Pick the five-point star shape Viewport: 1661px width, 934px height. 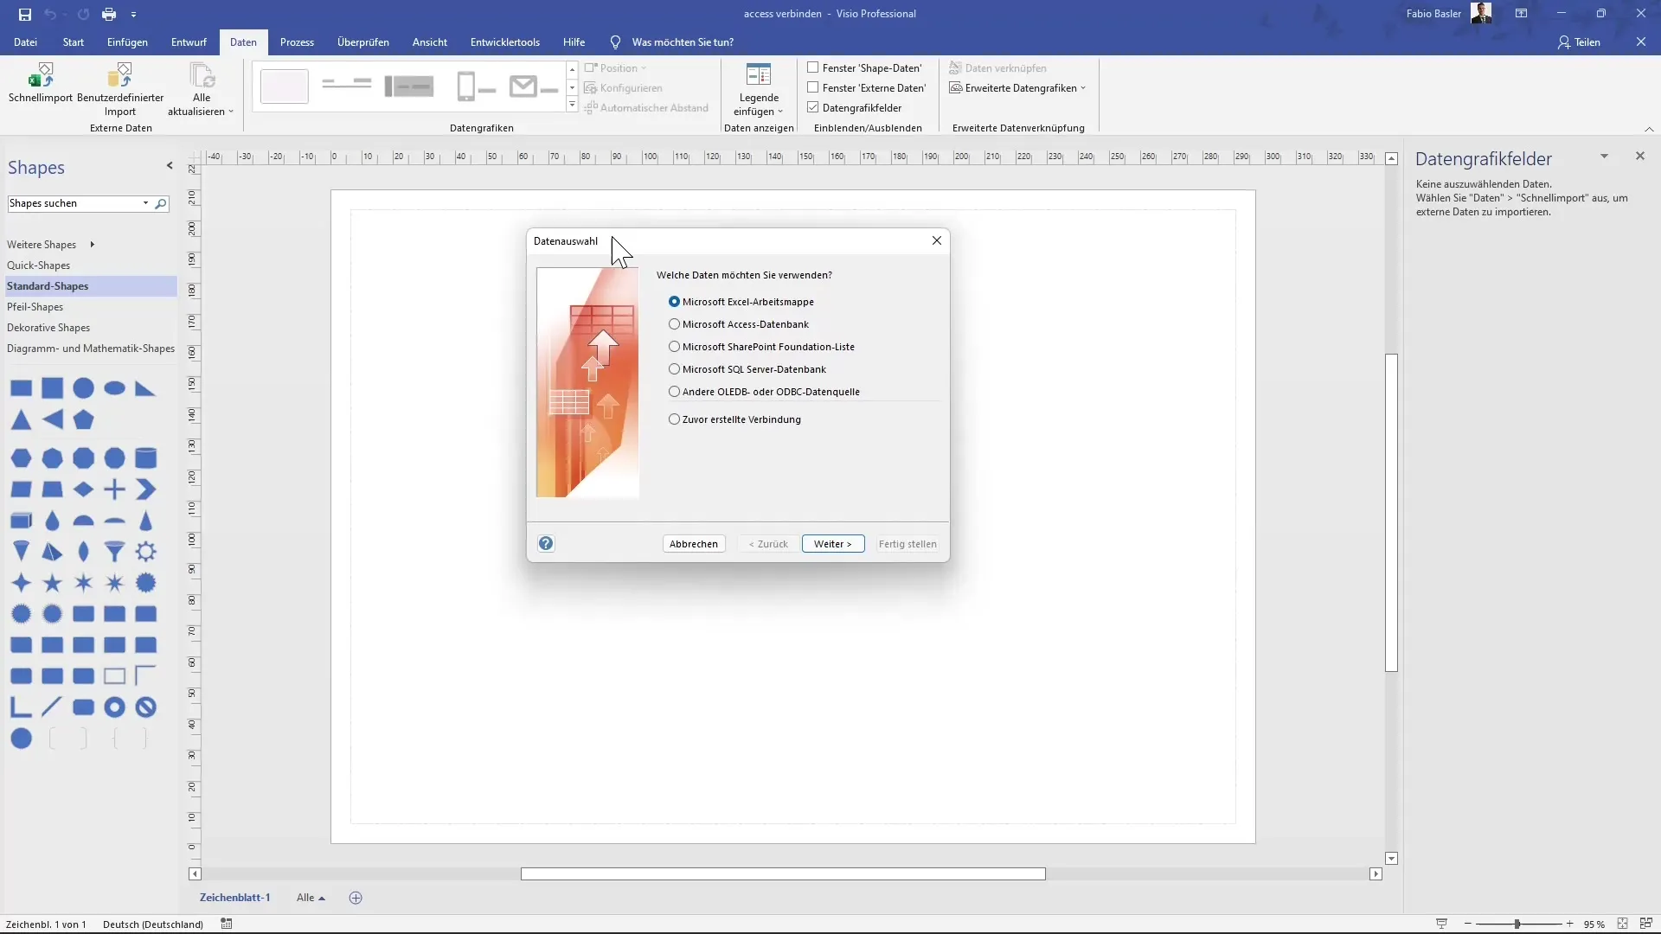(x=53, y=583)
